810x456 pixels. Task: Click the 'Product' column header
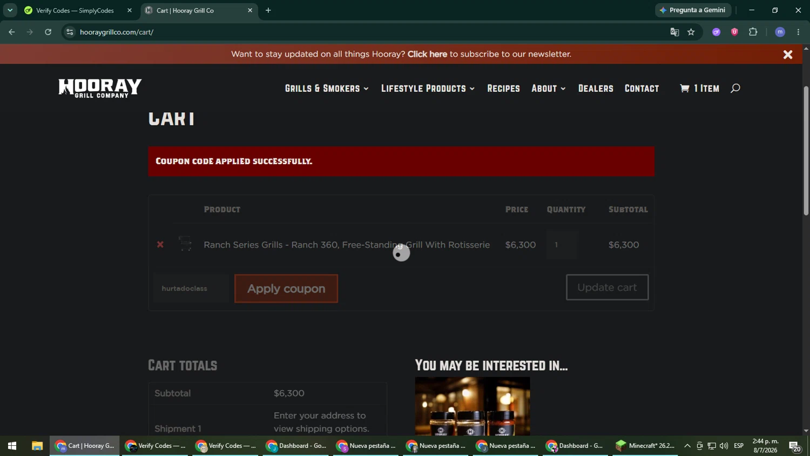[x=222, y=210]
